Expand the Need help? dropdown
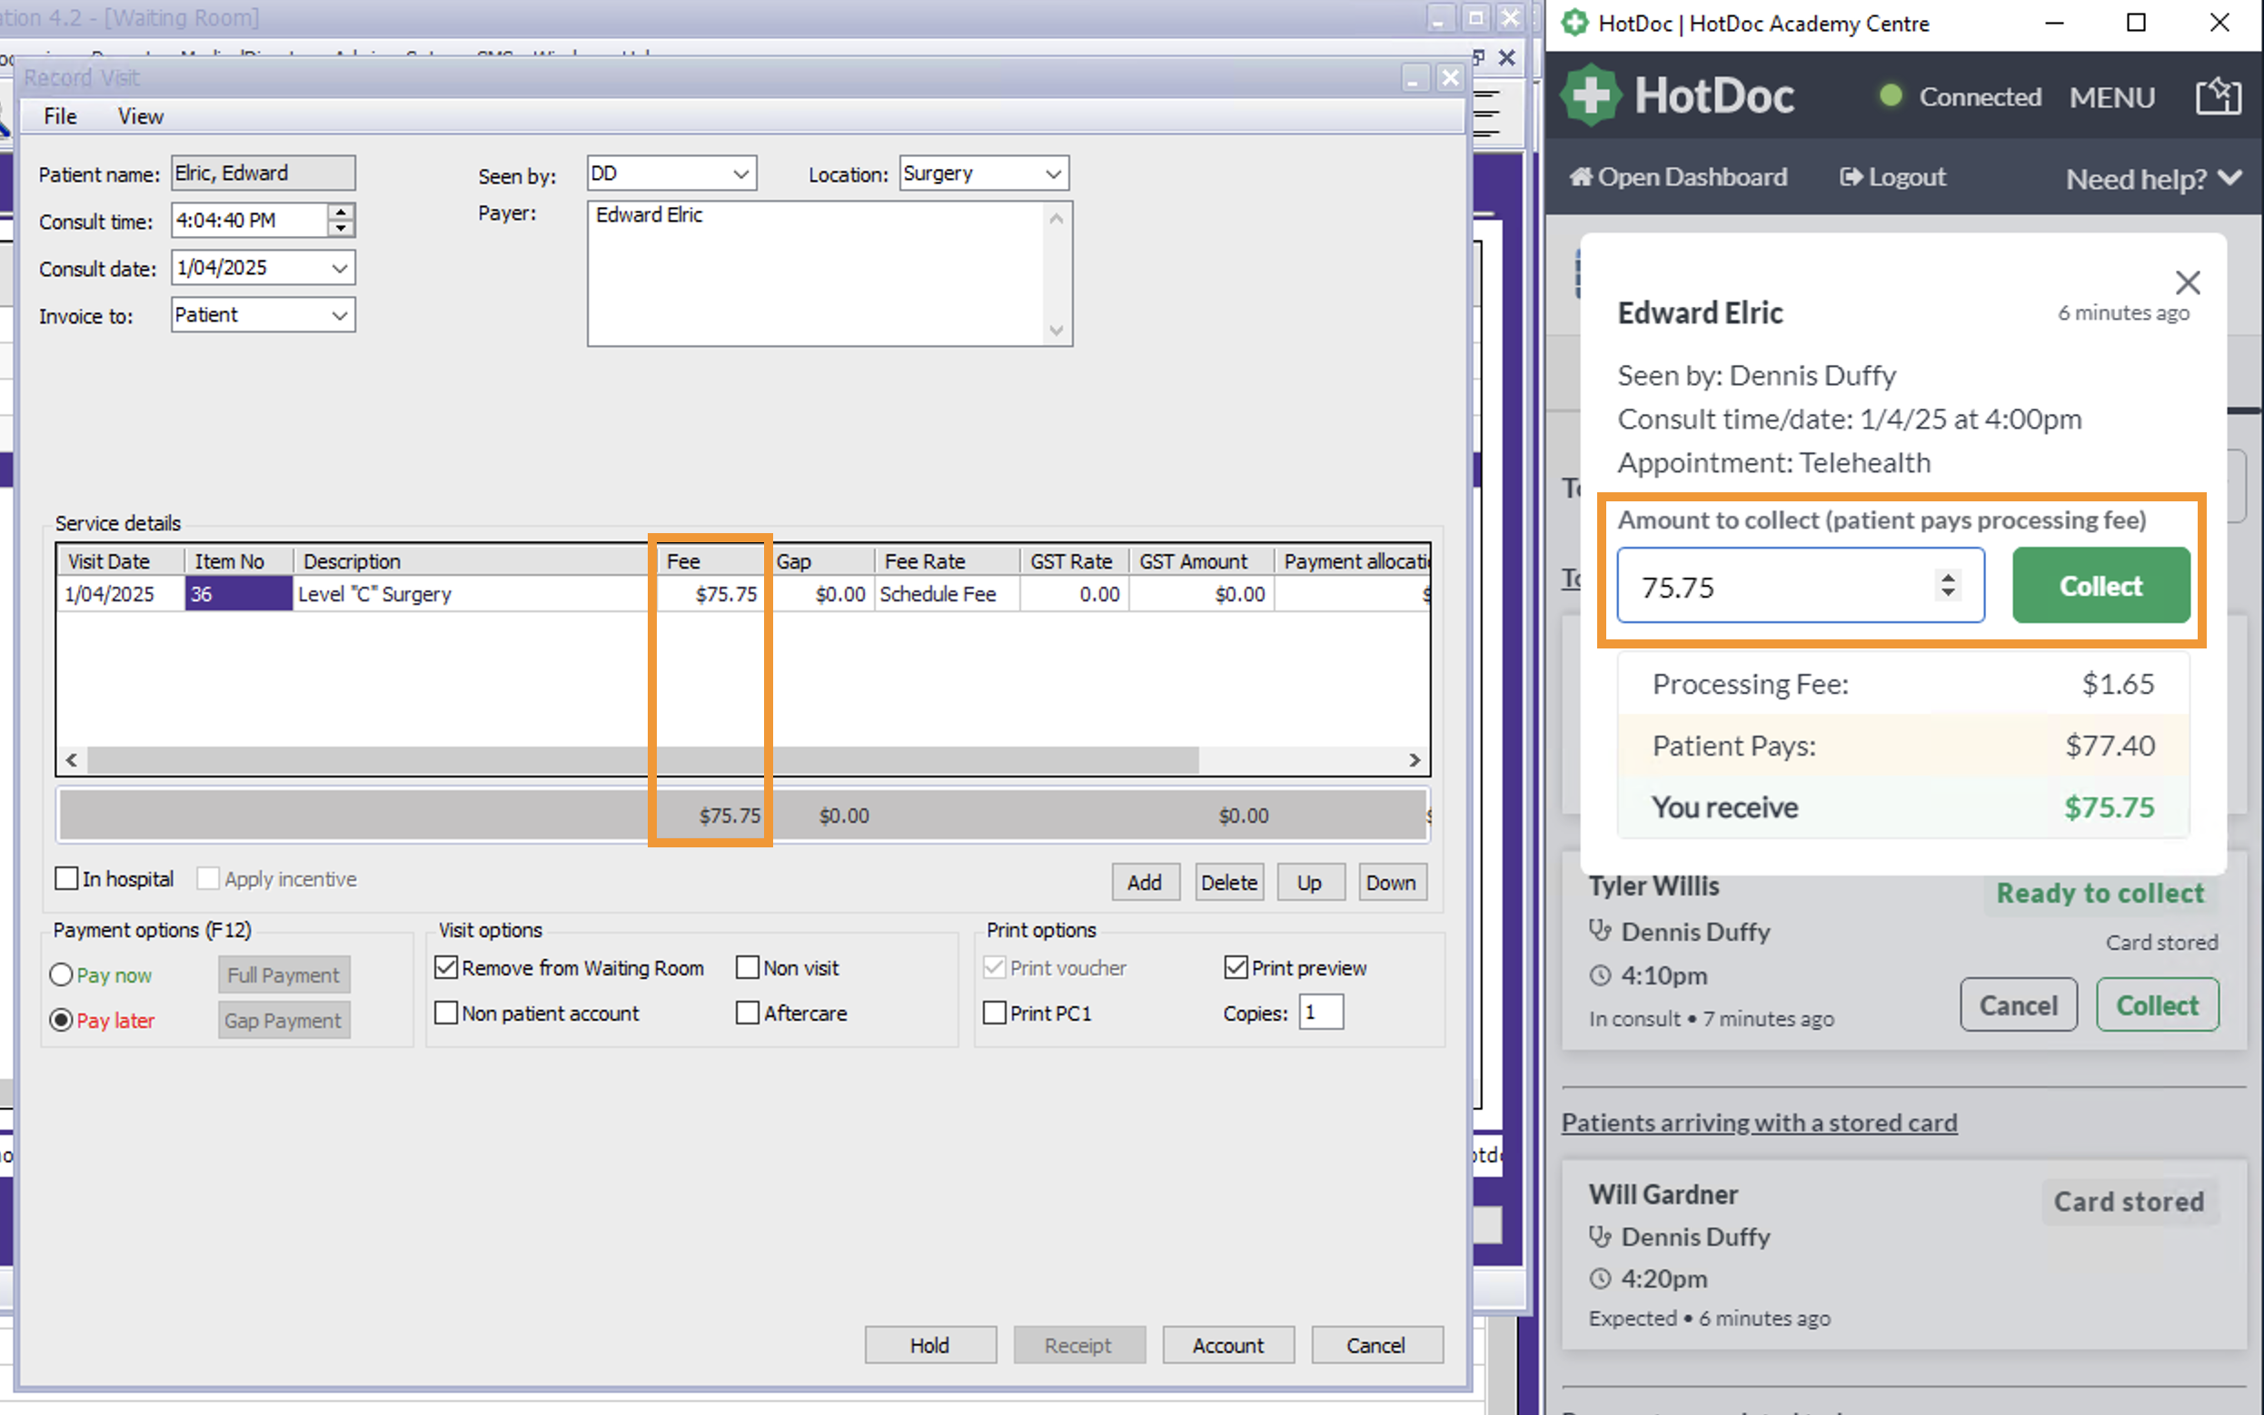This screenshot has width=2264, height=1415. pyautogui.click(x=2153, y=178)
